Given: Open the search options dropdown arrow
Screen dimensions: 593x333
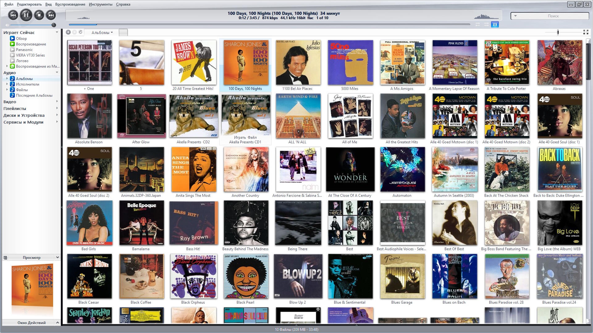Looking at the screenshot, I should point(515,16).
